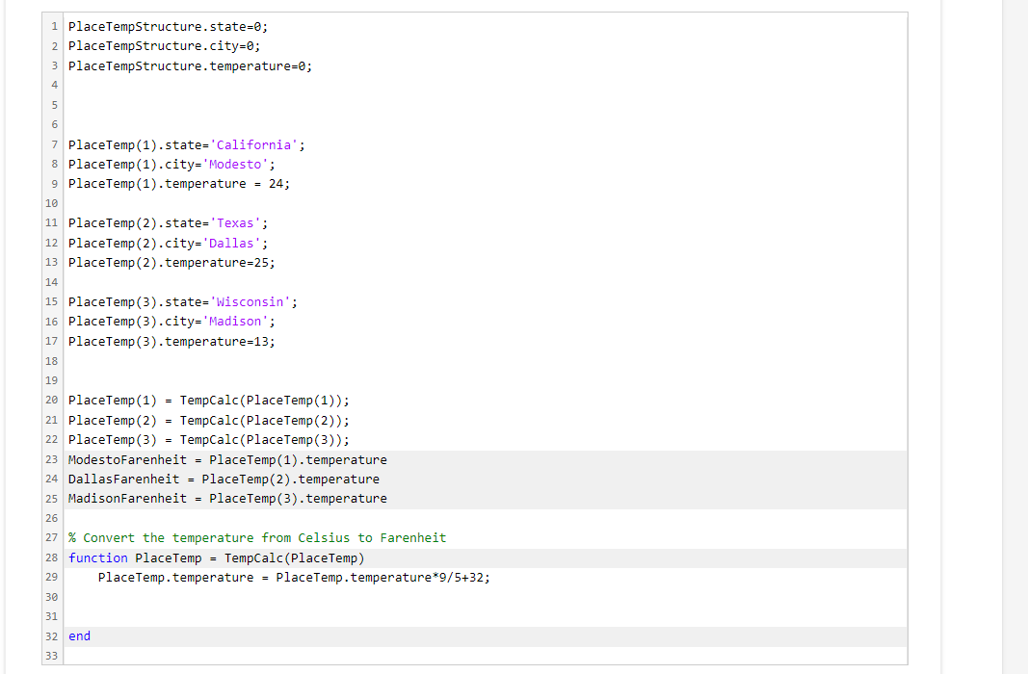Click line number 33 in the gutter
Viewport: 1028px width, 674px height.
click(x=52, y=655)
